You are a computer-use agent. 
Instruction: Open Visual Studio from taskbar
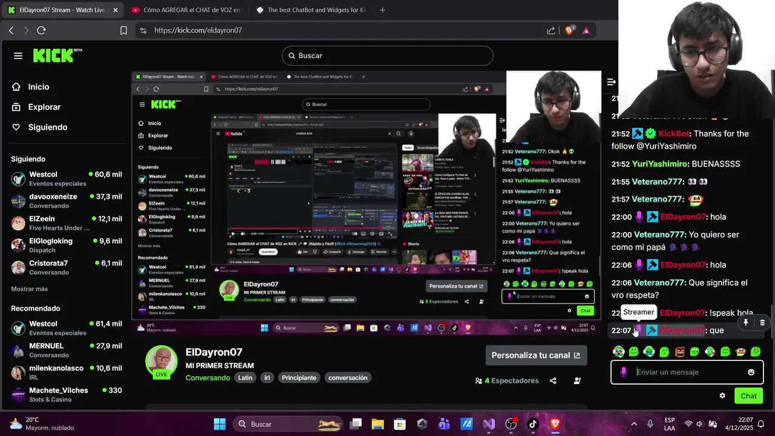[x=489, y=424]
